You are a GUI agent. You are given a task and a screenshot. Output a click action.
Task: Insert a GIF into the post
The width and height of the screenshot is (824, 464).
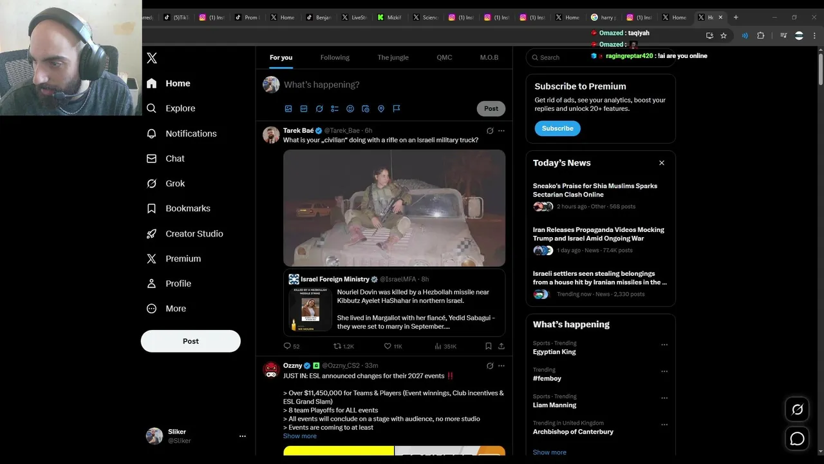tap(304, 109)
